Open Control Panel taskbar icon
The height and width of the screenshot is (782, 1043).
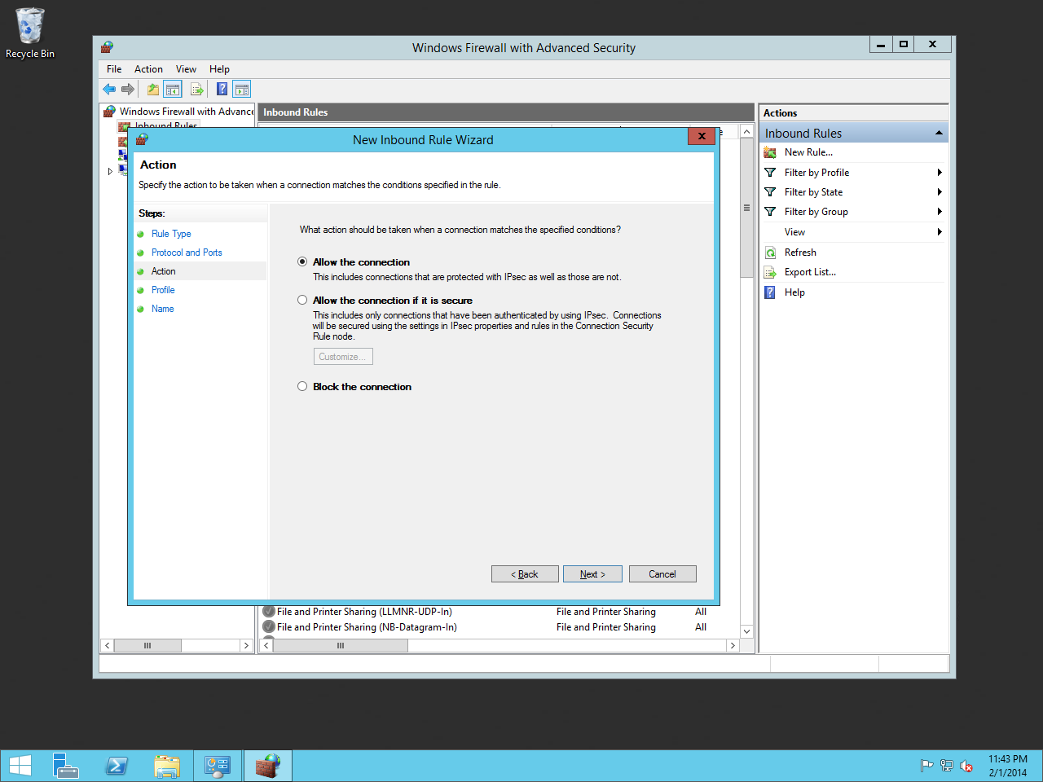click(218, 766)
